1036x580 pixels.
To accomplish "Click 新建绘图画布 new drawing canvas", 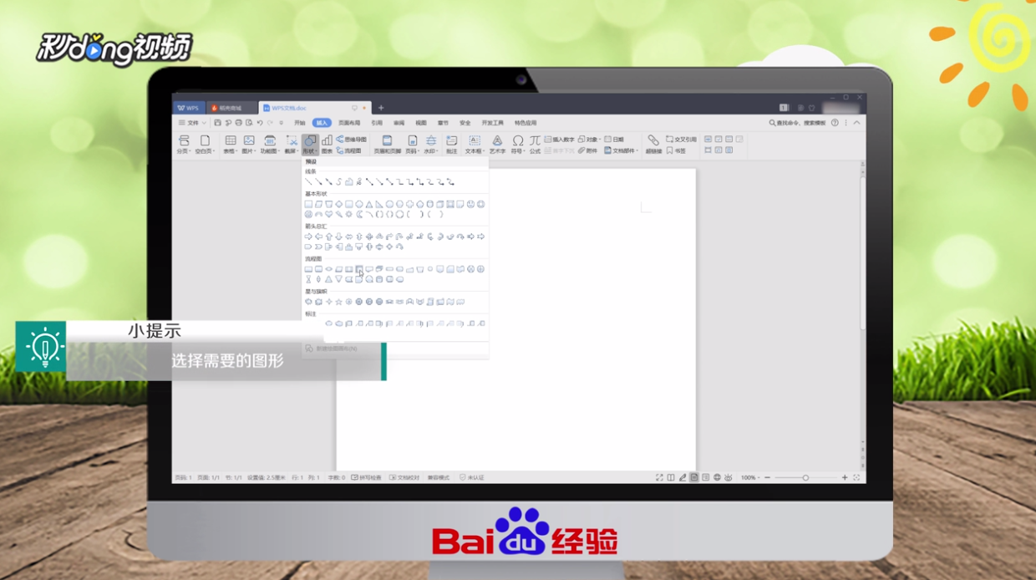I will click(x=332, y=348).
